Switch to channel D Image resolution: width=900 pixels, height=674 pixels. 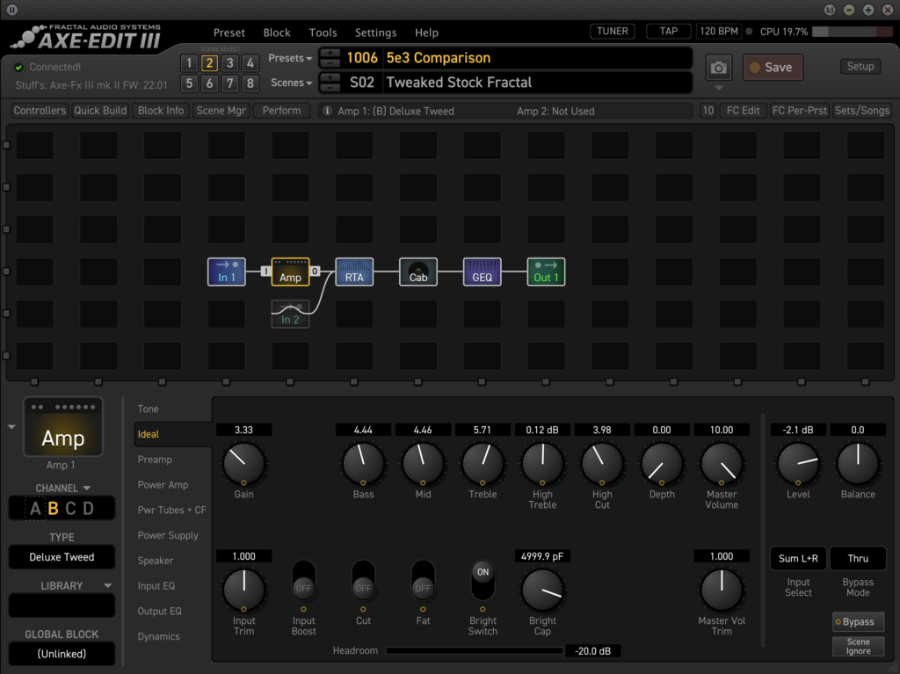coord(89,509)
